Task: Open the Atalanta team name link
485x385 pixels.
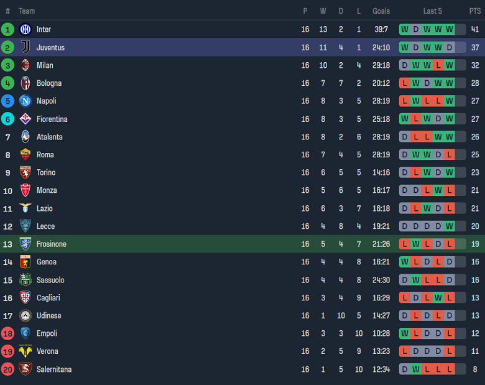Action: (49, 137)
